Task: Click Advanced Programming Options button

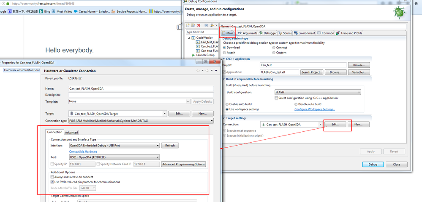Action: (x=184, y=164)
